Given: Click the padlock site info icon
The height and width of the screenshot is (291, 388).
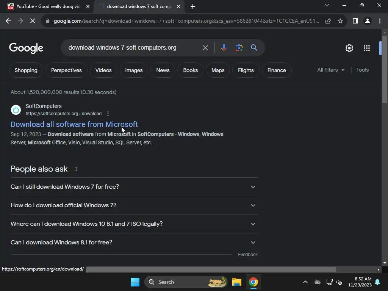Looking at the screenshot, I should [48, 21].
